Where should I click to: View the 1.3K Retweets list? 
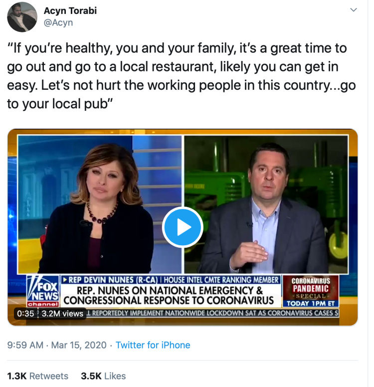click(38, 376)
